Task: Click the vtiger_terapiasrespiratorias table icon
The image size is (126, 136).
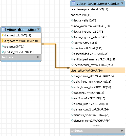Action: pos(73,3)
